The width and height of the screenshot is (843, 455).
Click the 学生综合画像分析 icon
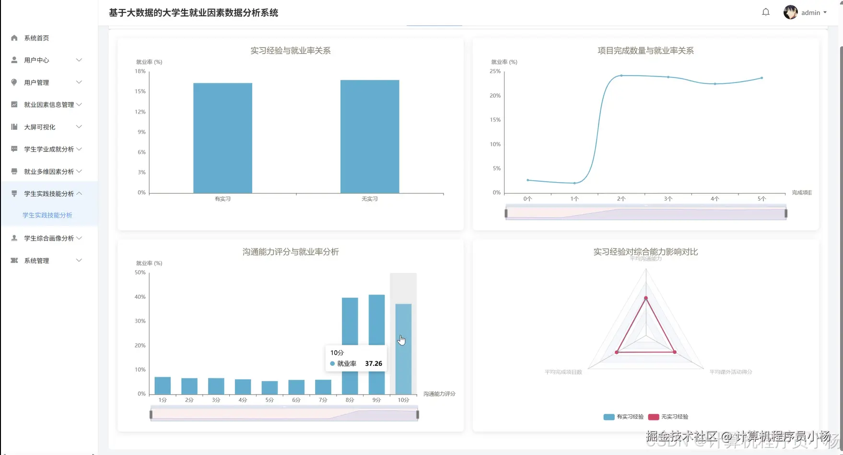(14, 238)
